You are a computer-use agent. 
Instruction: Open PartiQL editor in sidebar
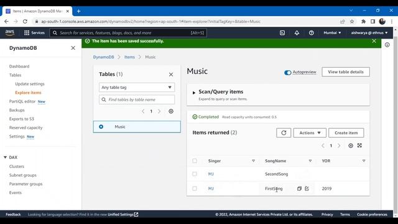point(22,101)
